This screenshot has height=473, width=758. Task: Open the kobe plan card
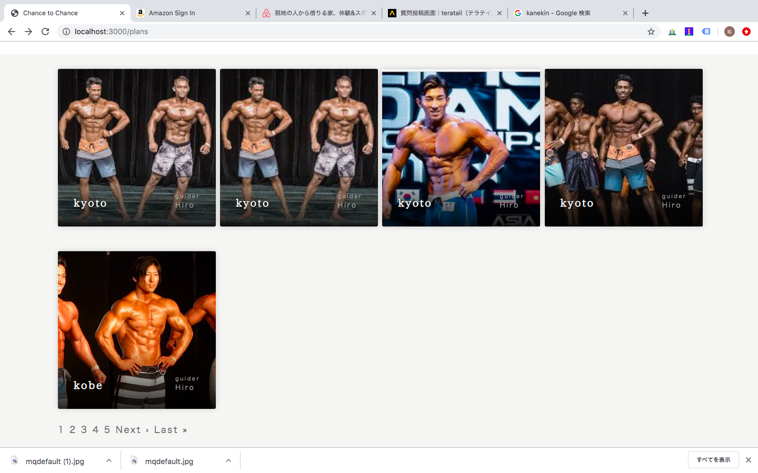click(x=137, y=330)
